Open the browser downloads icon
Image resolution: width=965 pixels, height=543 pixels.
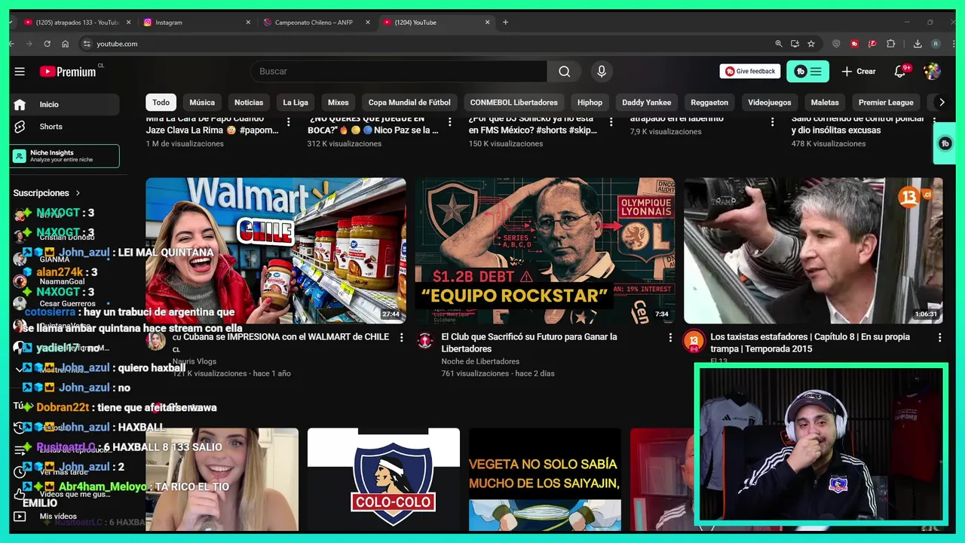[x=918, y=44]
